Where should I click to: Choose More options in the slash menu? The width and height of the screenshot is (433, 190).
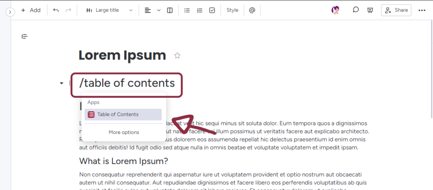123,132
